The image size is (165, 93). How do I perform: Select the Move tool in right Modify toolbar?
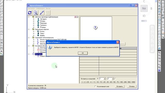(x=159, y=14)
